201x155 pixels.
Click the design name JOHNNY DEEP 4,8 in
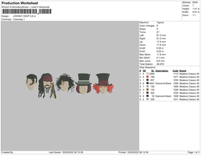point(24,16)
